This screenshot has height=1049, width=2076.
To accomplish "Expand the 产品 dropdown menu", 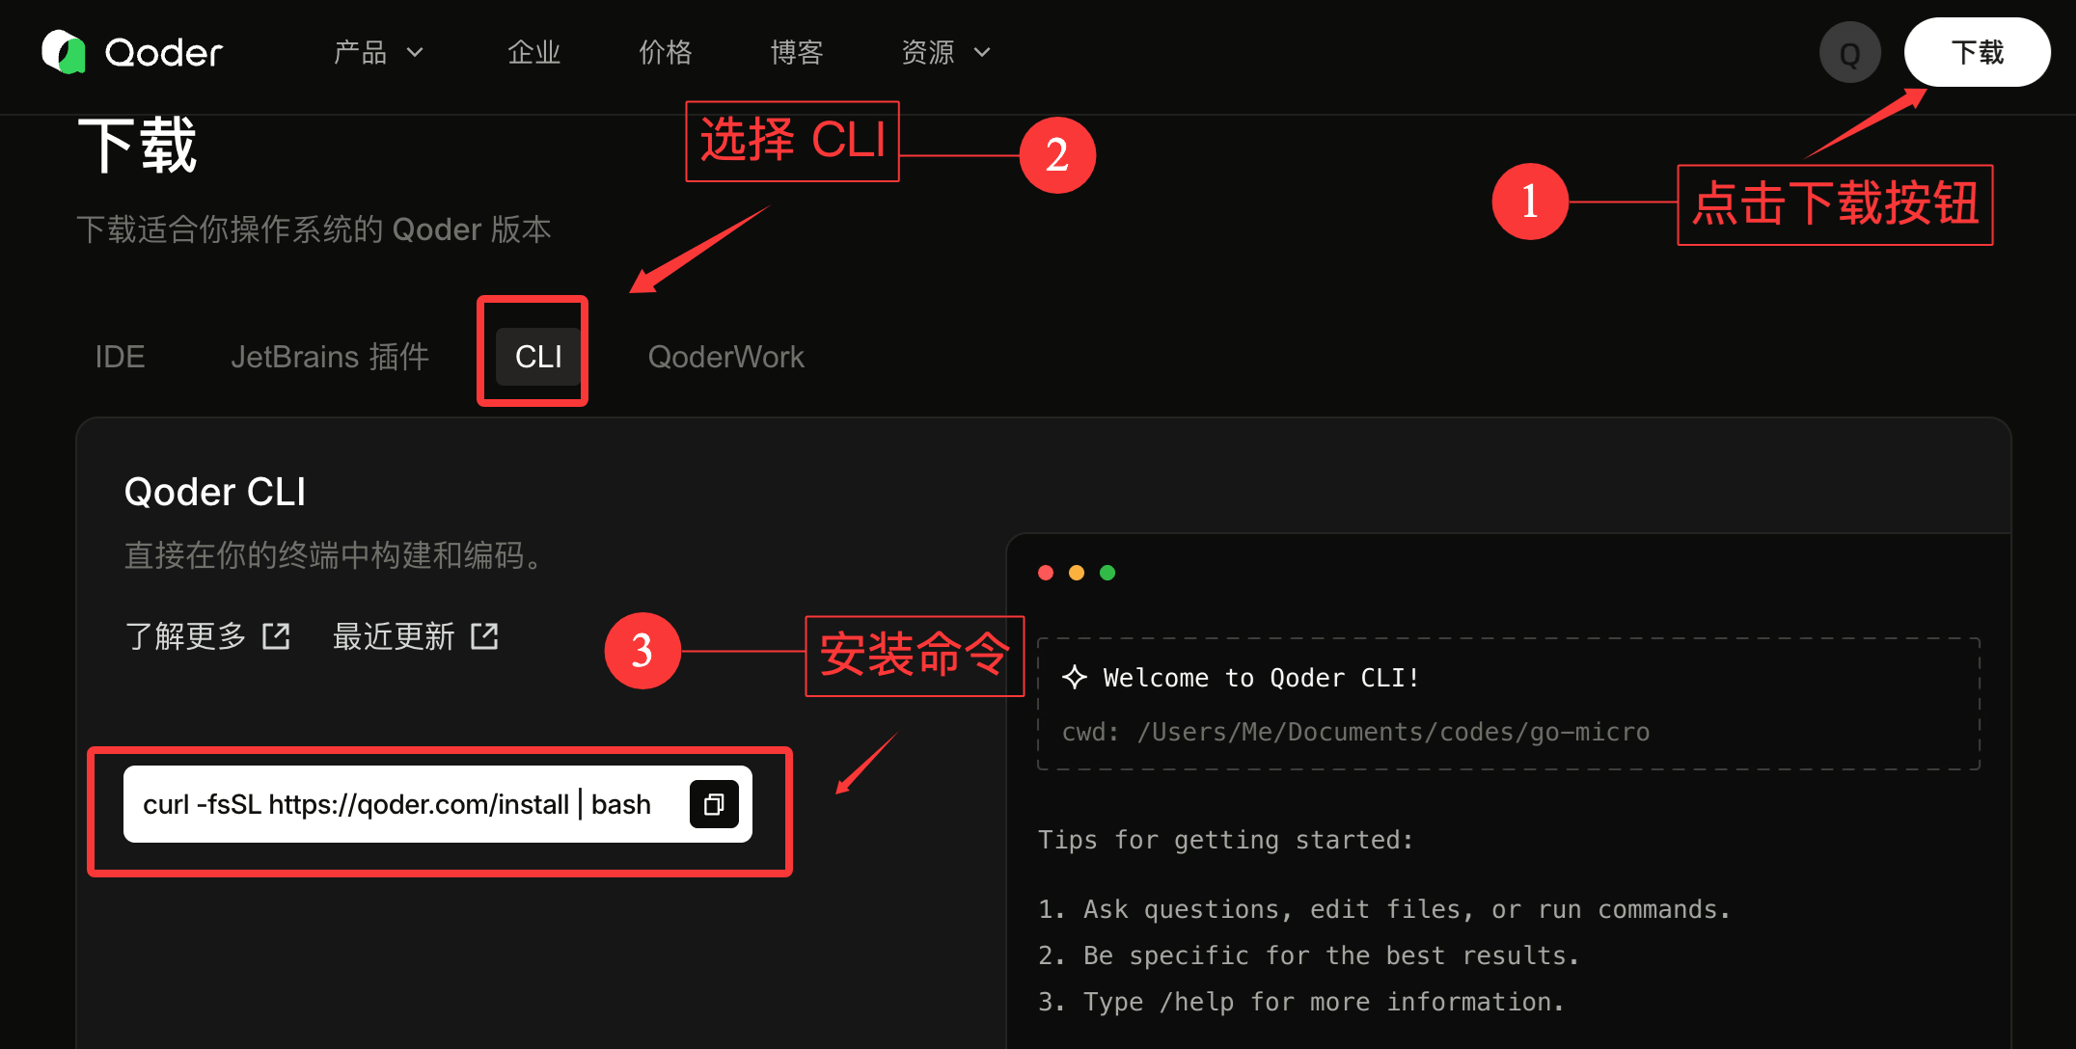I will (378, 52).
